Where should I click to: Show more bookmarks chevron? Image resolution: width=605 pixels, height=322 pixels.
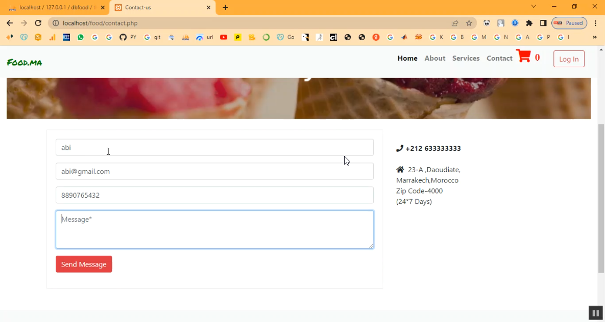595,37
